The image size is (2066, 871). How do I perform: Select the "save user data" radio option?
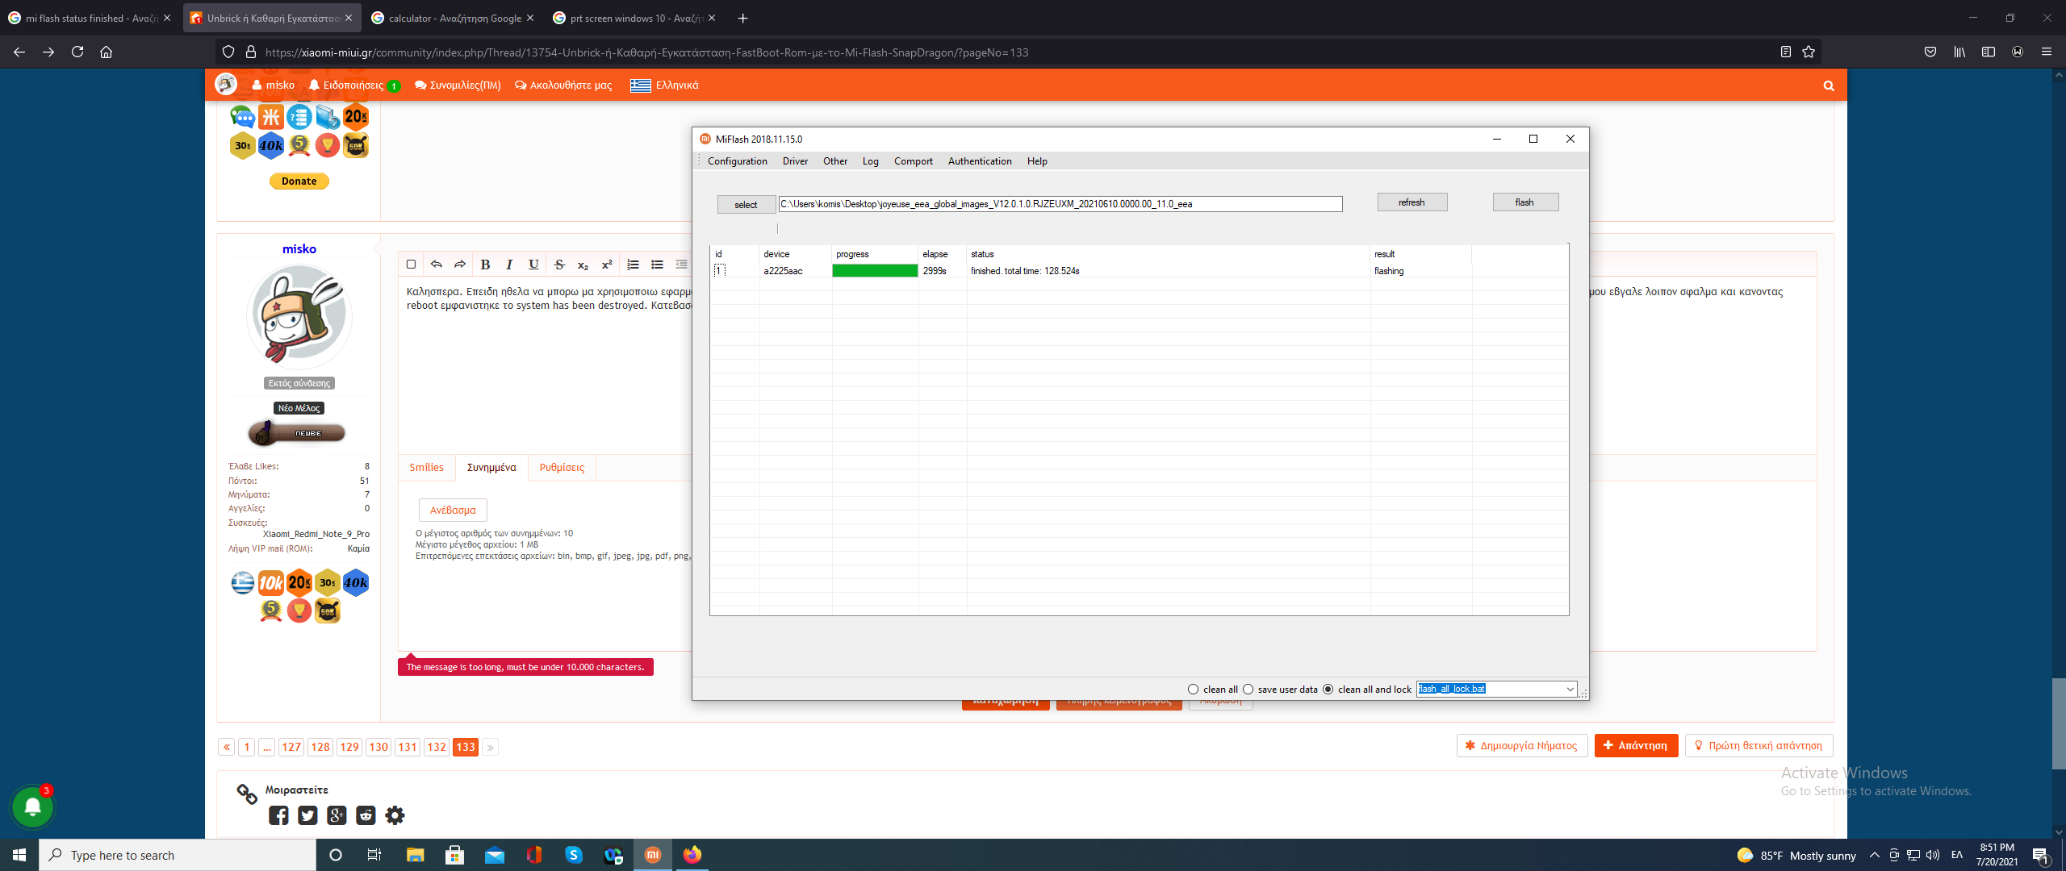click(x=1248, y=690)
